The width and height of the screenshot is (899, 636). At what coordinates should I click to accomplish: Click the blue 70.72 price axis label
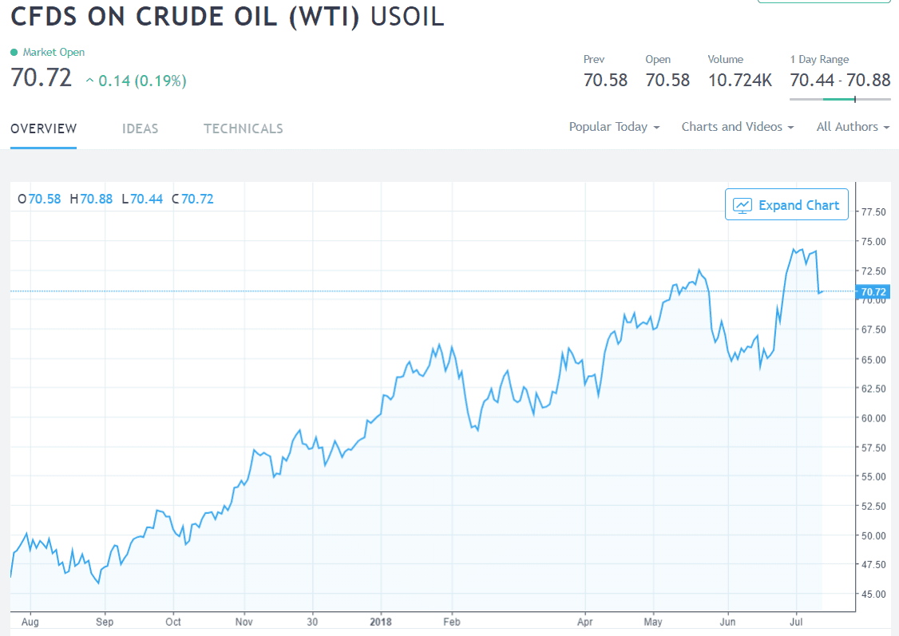click(873, 292)
